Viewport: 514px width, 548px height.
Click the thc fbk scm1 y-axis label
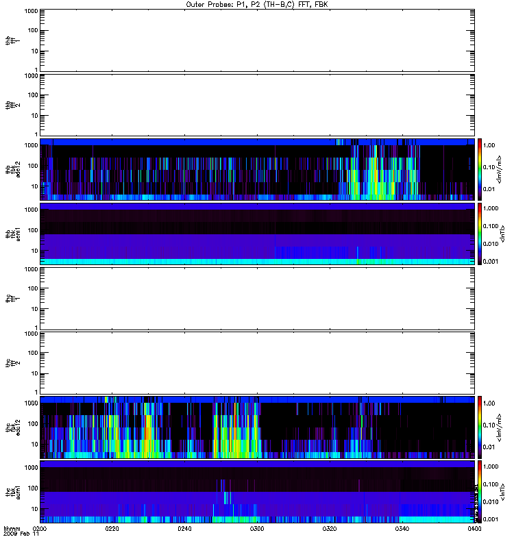[13, 492]
